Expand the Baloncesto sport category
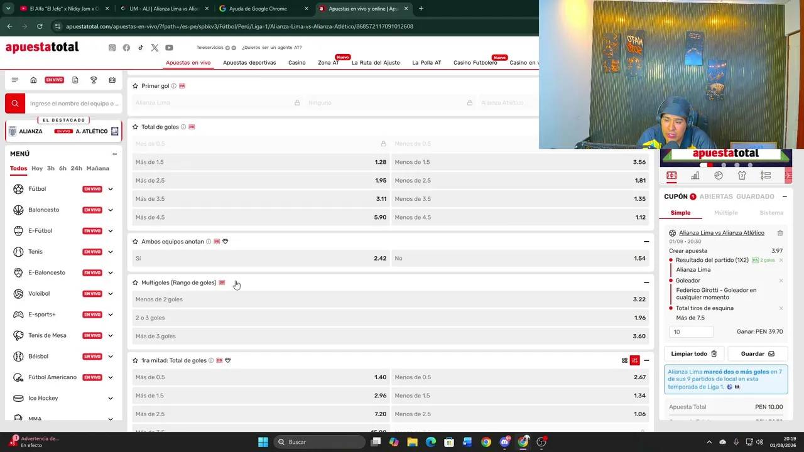 111,210
